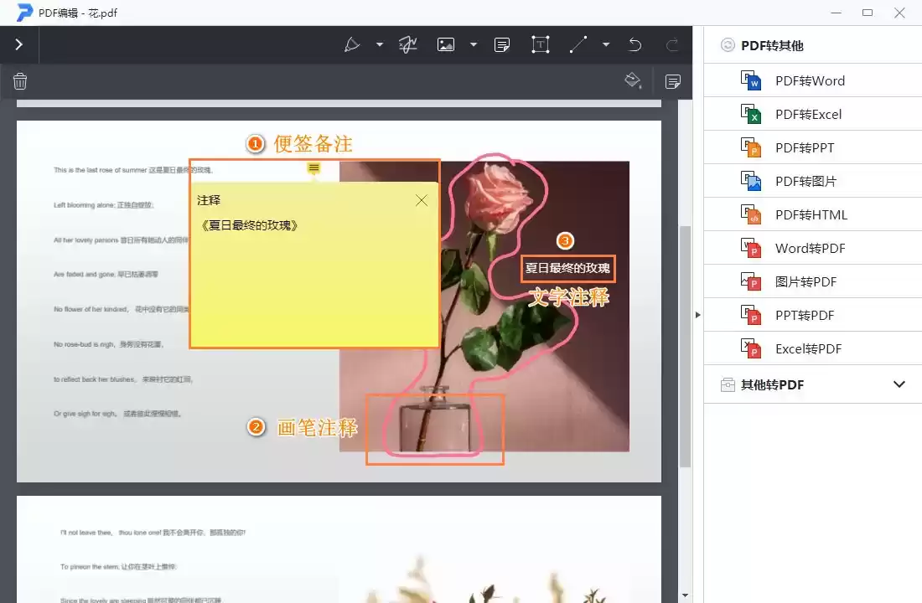Screen dimensions: 922x603
Task: Select the freehand signature tool
Action: 407,44
